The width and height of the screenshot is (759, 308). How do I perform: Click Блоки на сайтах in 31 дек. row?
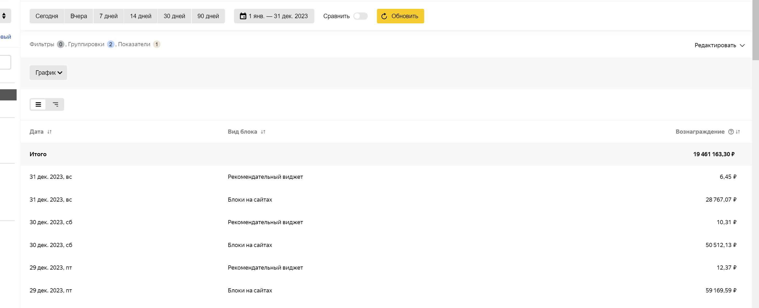250,199
